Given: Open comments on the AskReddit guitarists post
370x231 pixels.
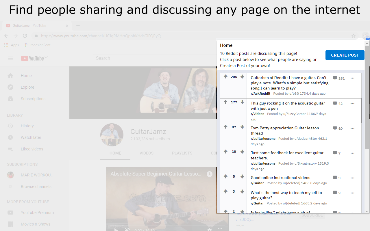Looking at the screenshot, I should (339, 78).
